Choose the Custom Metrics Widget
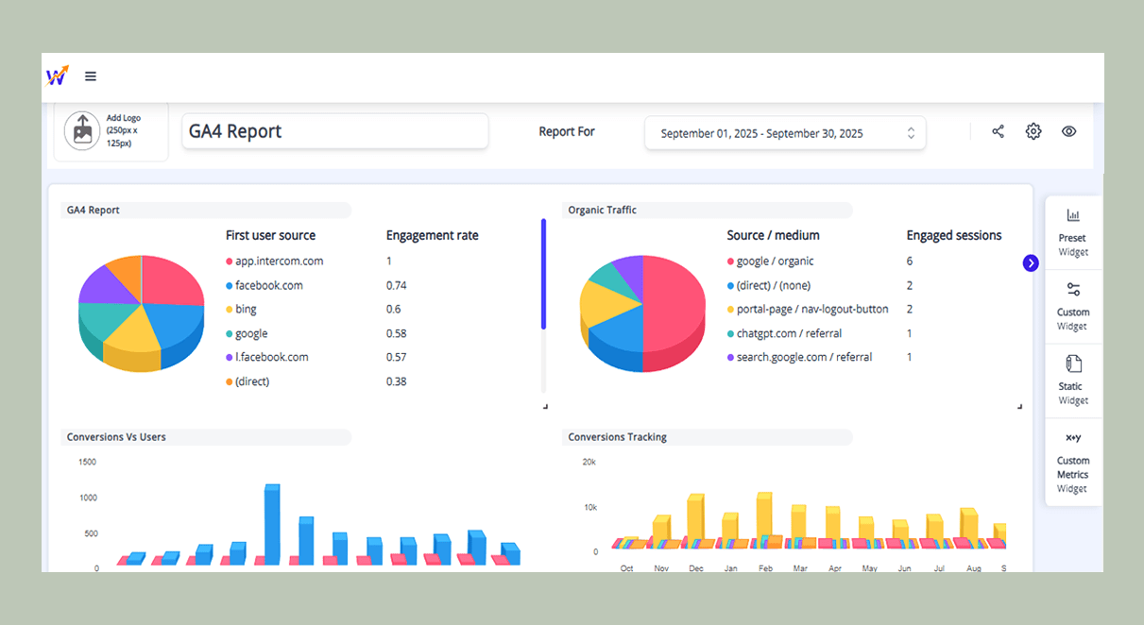The width and height of the screenshot is (1144, 625). click(1072, 463)
